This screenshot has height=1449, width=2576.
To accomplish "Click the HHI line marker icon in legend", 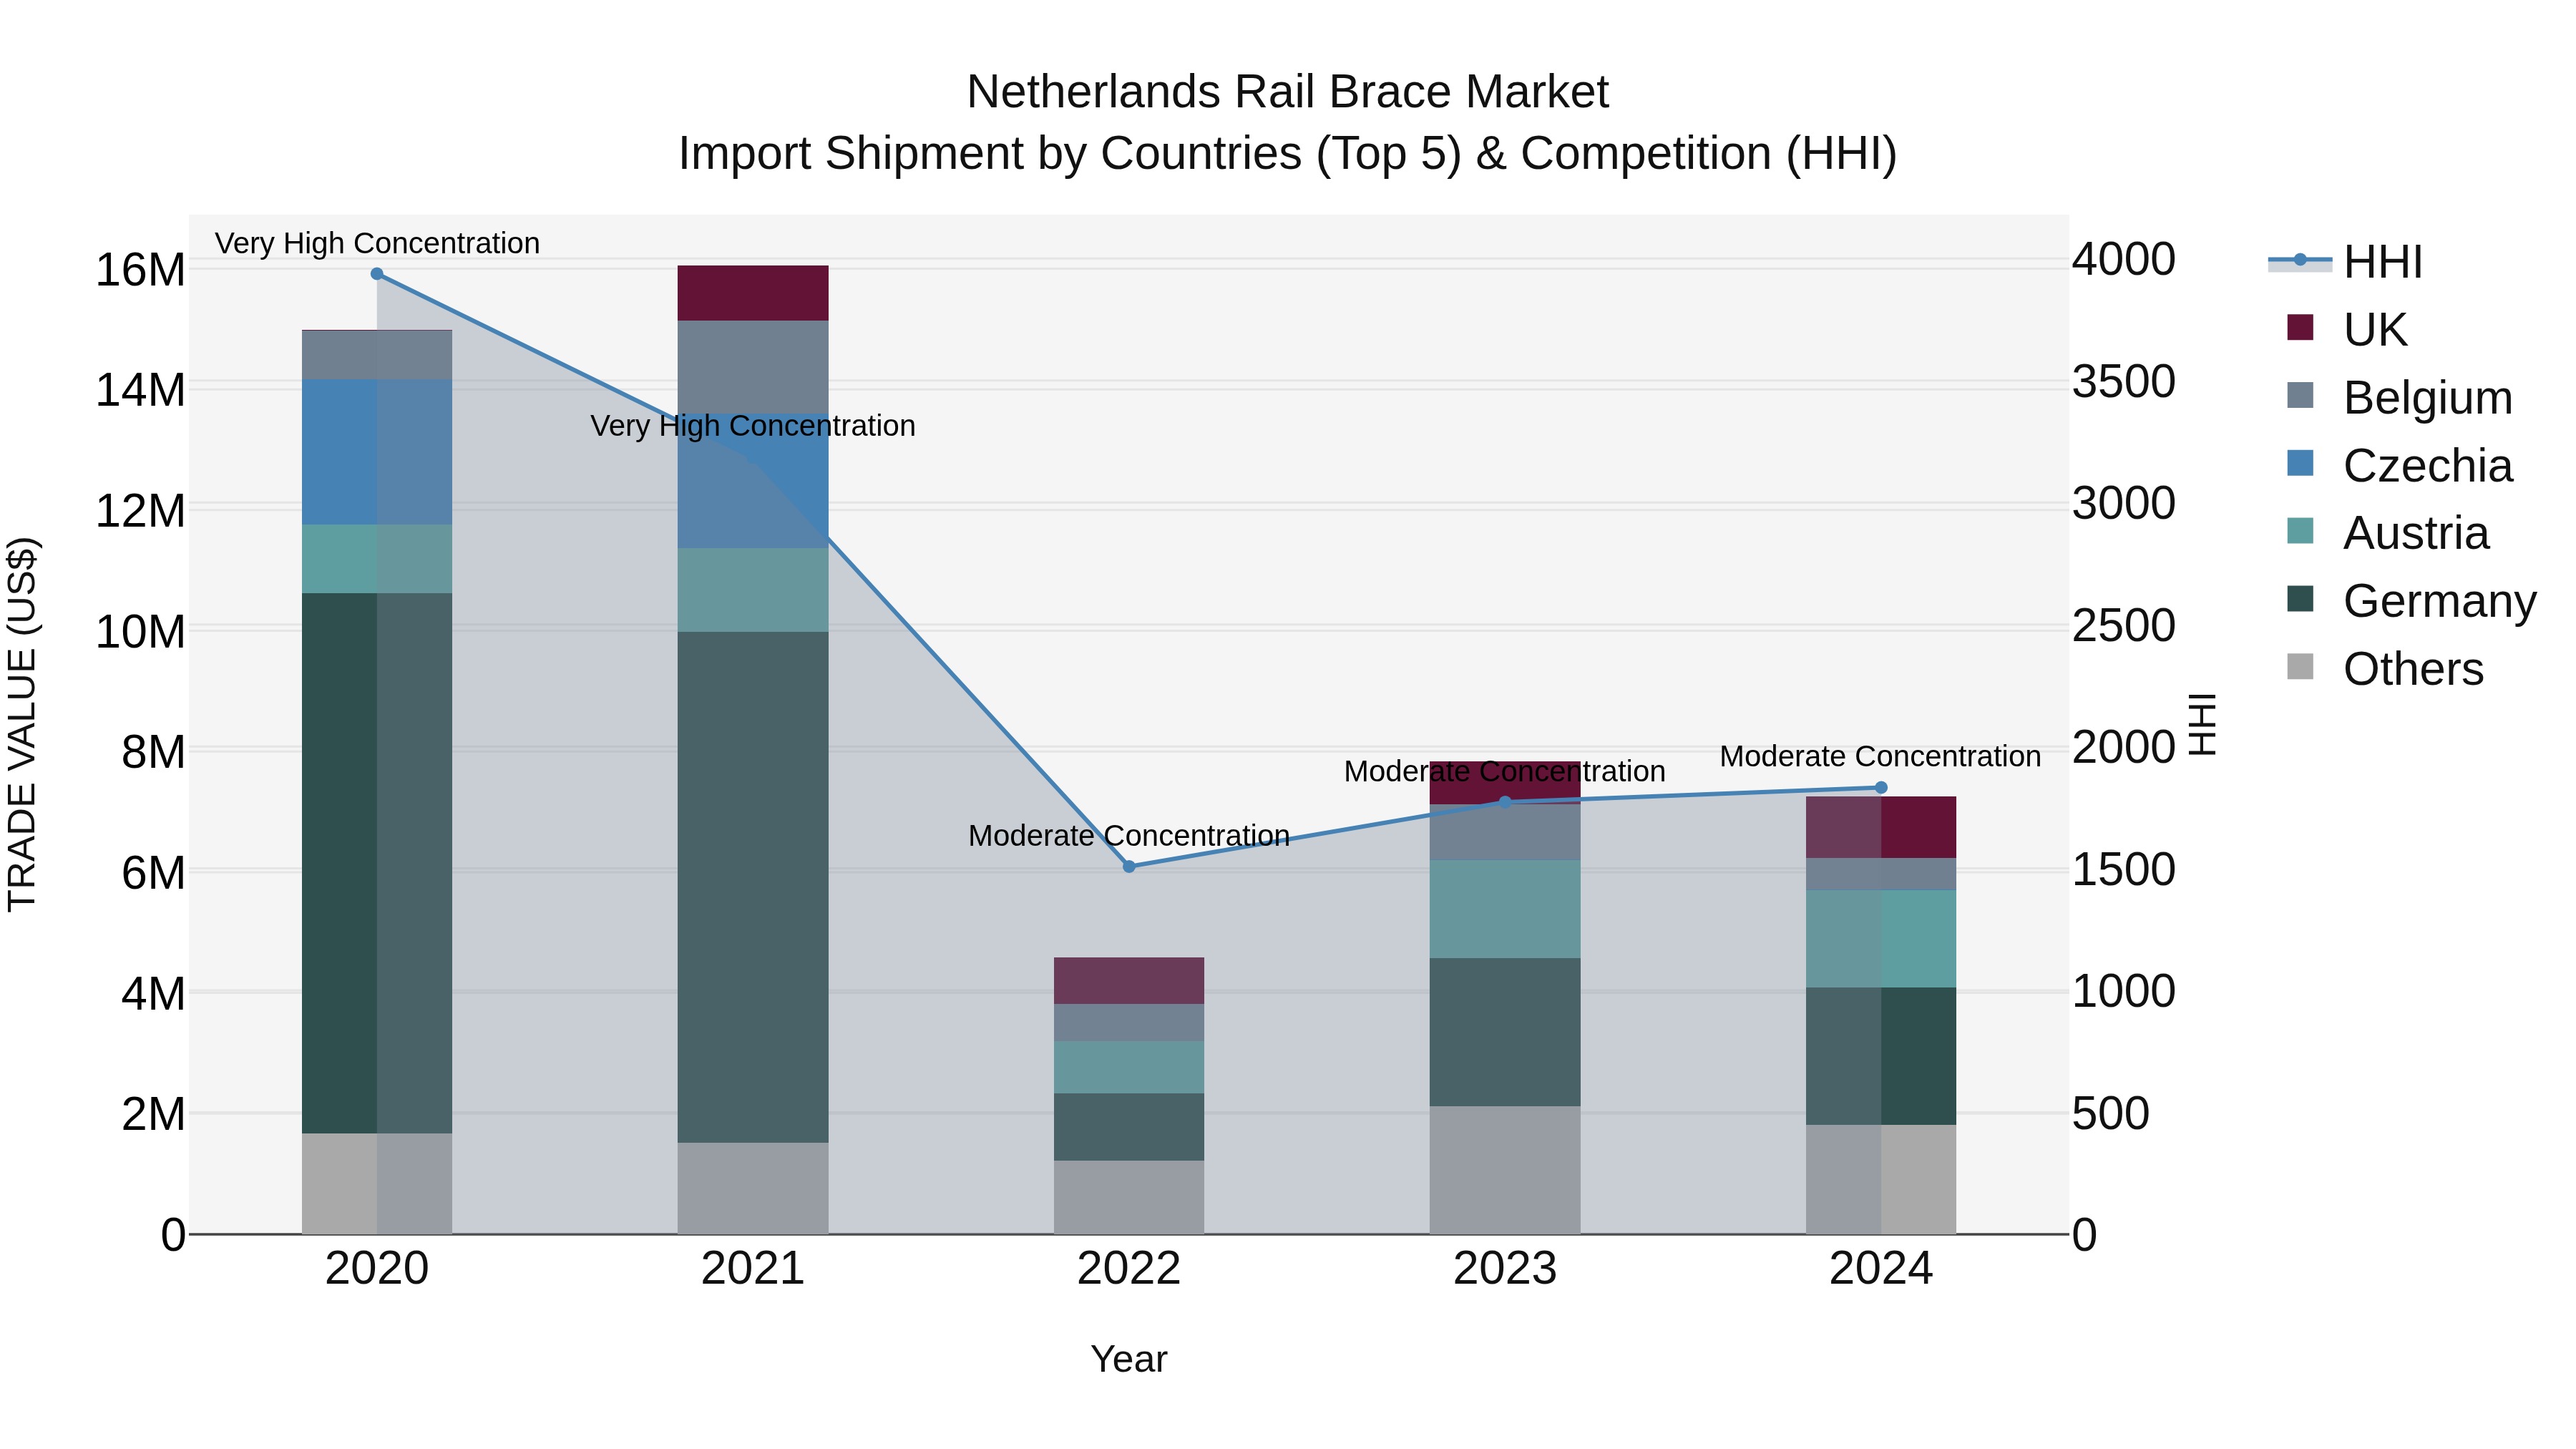I will [x=2300, y=260].
